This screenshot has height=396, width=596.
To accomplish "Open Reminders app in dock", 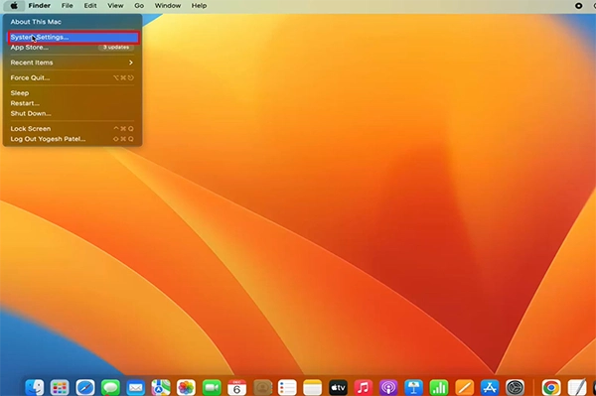I will tap(287, 388).
